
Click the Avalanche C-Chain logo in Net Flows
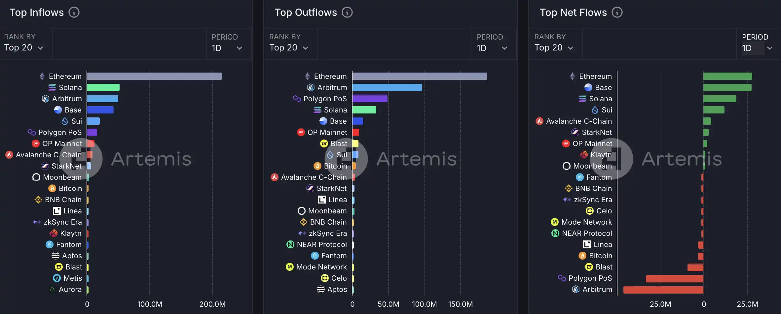(x=539, y=121)
